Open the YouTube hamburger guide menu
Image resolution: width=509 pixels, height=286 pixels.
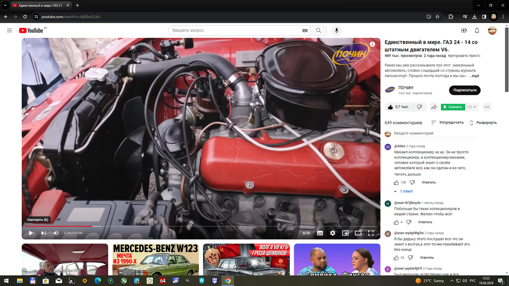pyautogui.click(x=10, y=31)
